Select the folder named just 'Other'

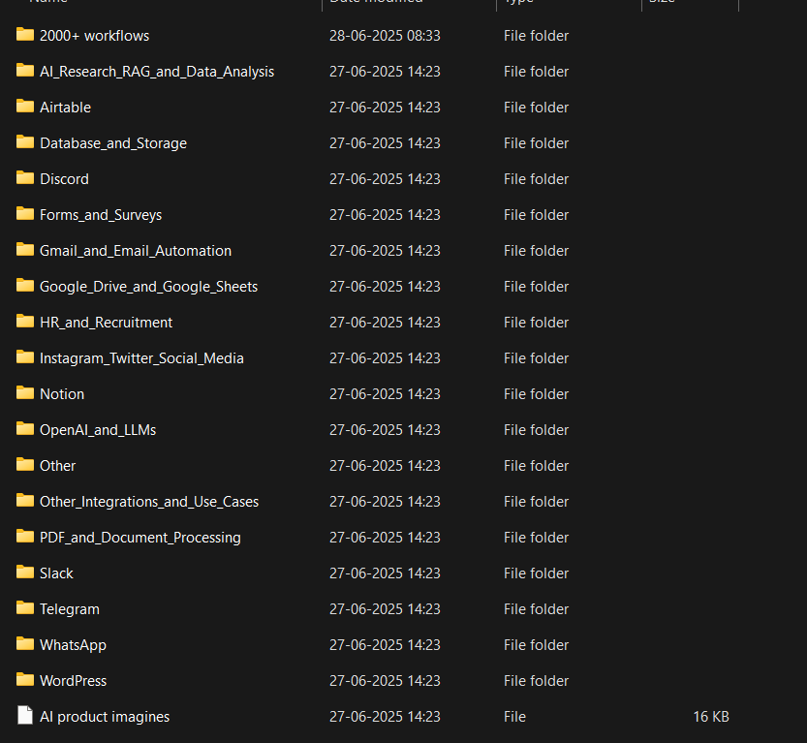[58, 466]
